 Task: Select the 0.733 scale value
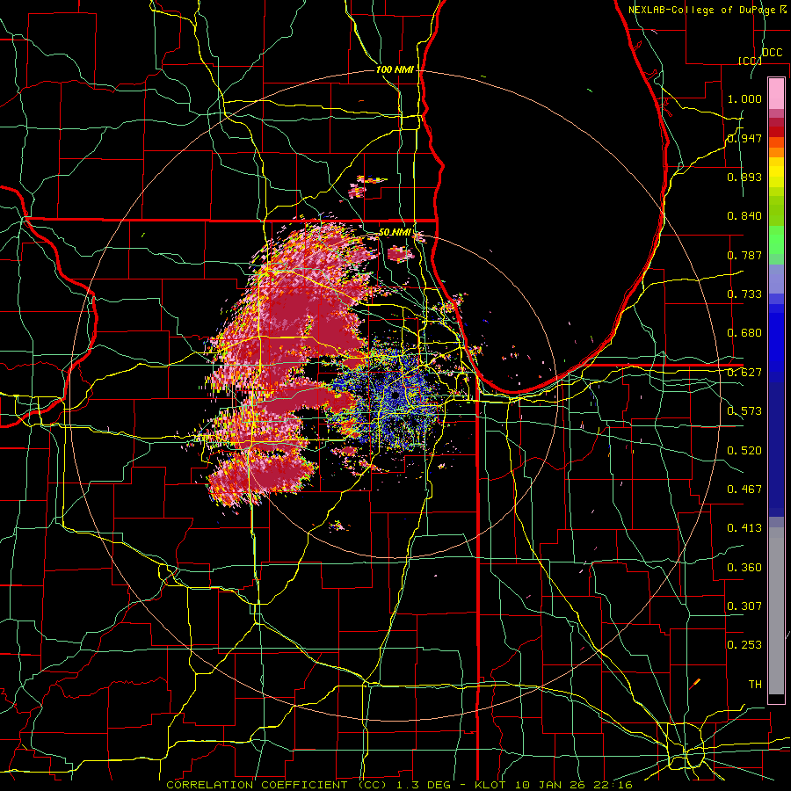click(x=744, y=294)
